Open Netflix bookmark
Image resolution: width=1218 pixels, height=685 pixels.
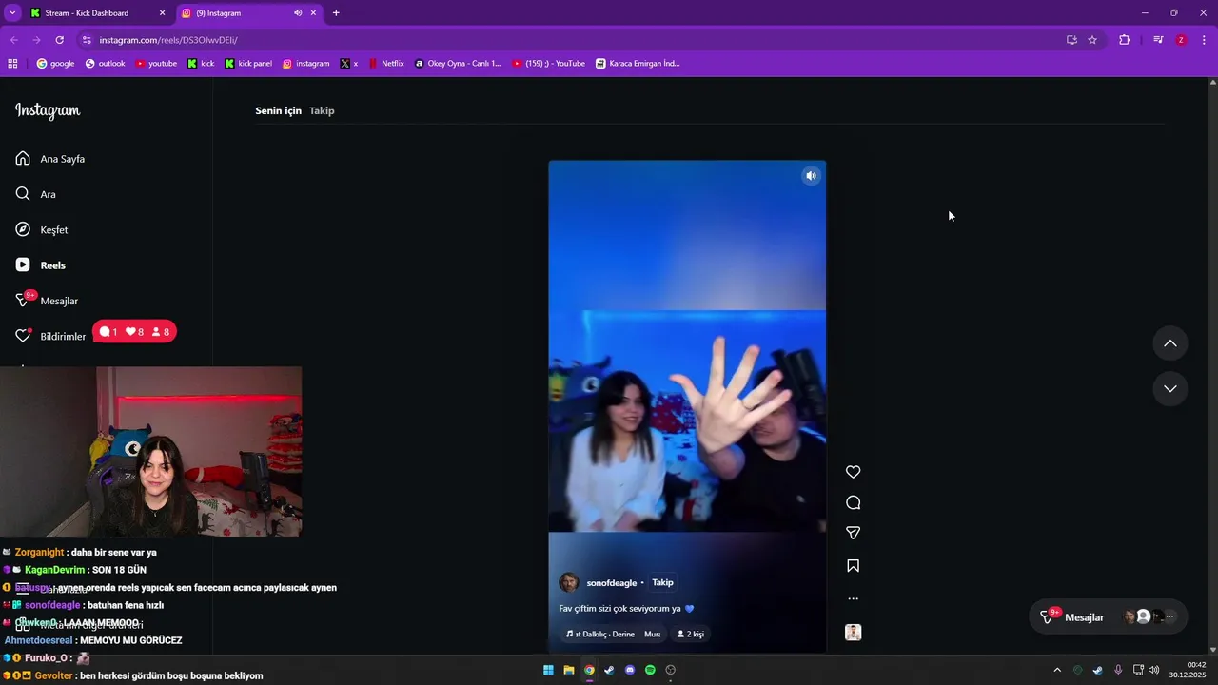point(386,64)
